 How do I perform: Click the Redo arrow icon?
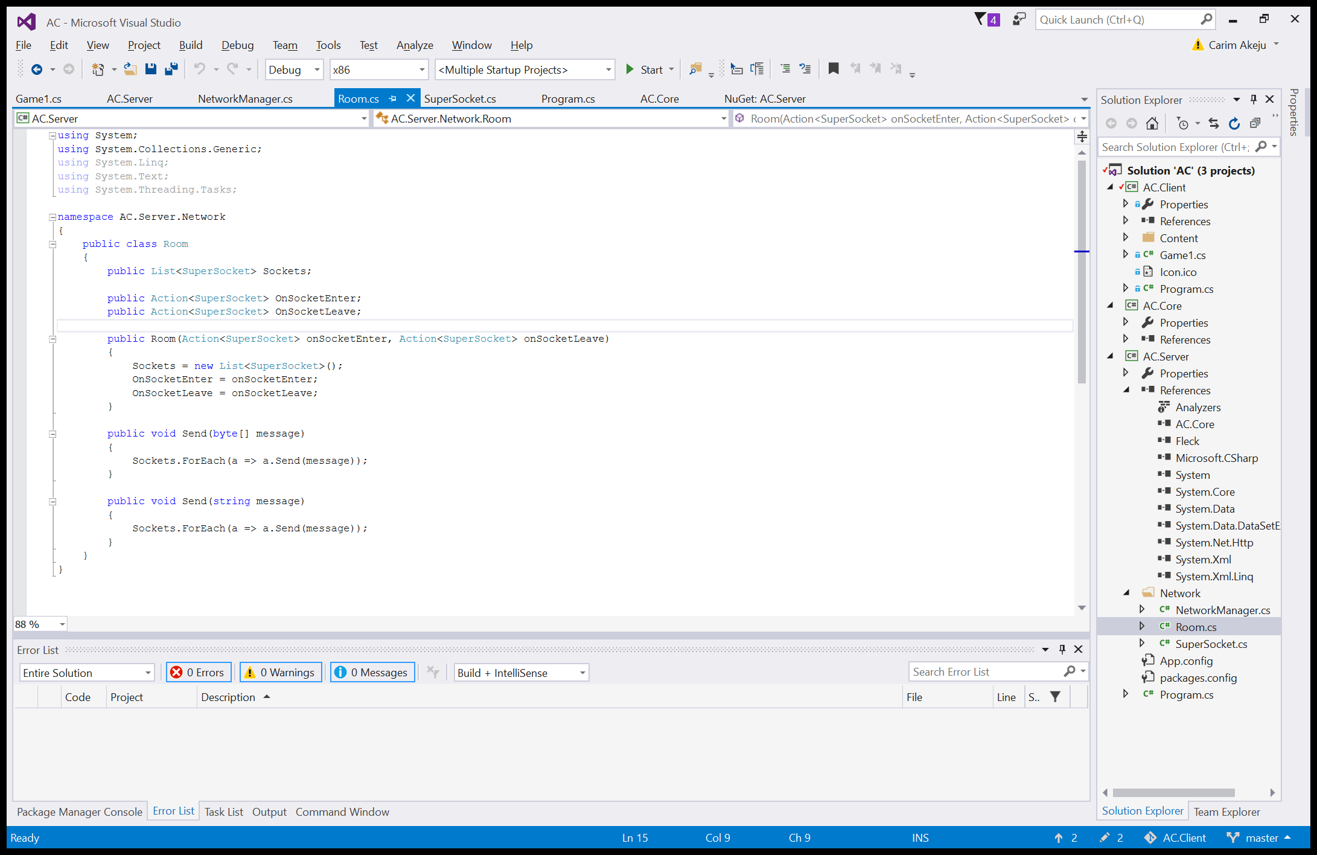(232, 69)
